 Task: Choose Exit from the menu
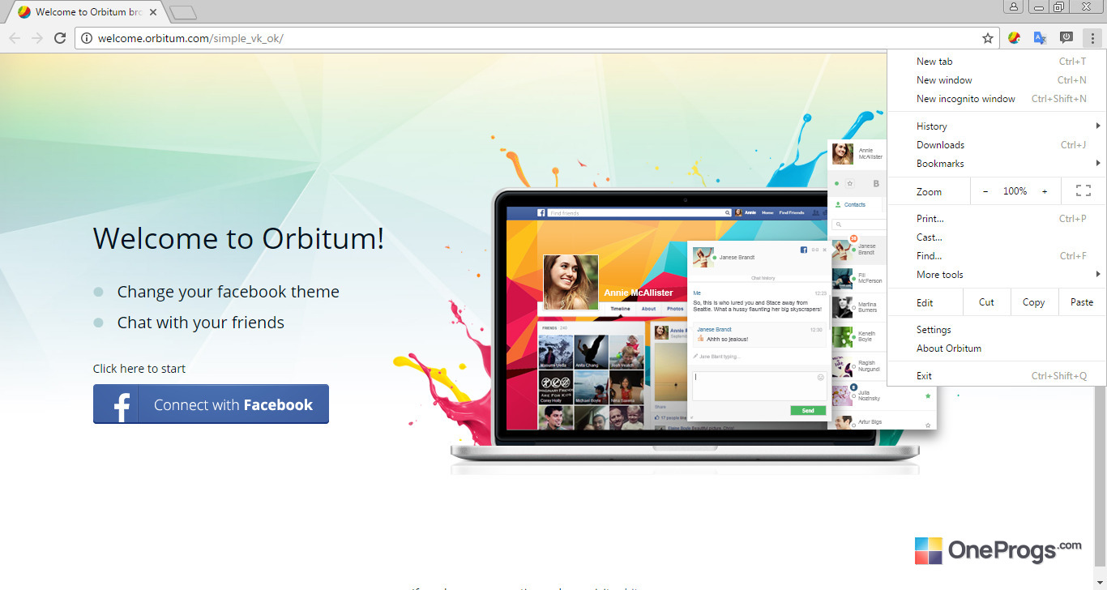coord(997,376)
